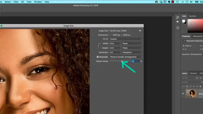This screenshot has height=114, width=203.
Task: Switch to the Color tab
Action: (x=184, y=16)
